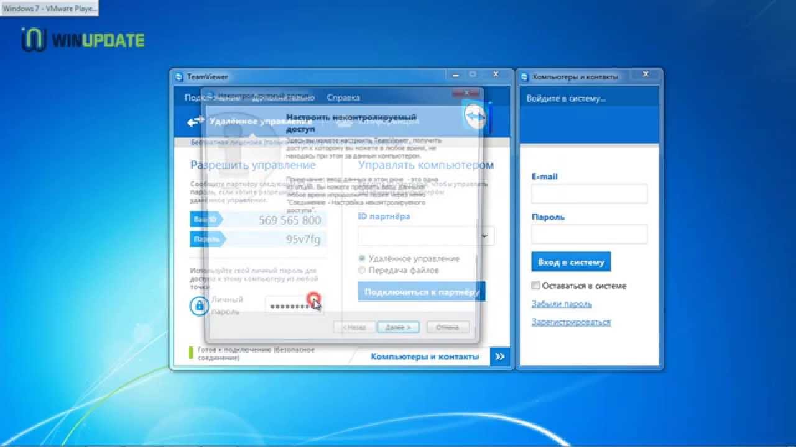
Task: Click the TeamViewer title bar app icon
Action: point(179,77)
